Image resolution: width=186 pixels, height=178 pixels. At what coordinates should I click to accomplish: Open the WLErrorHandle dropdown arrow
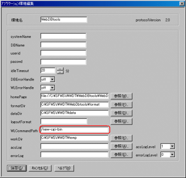(52, 88)
